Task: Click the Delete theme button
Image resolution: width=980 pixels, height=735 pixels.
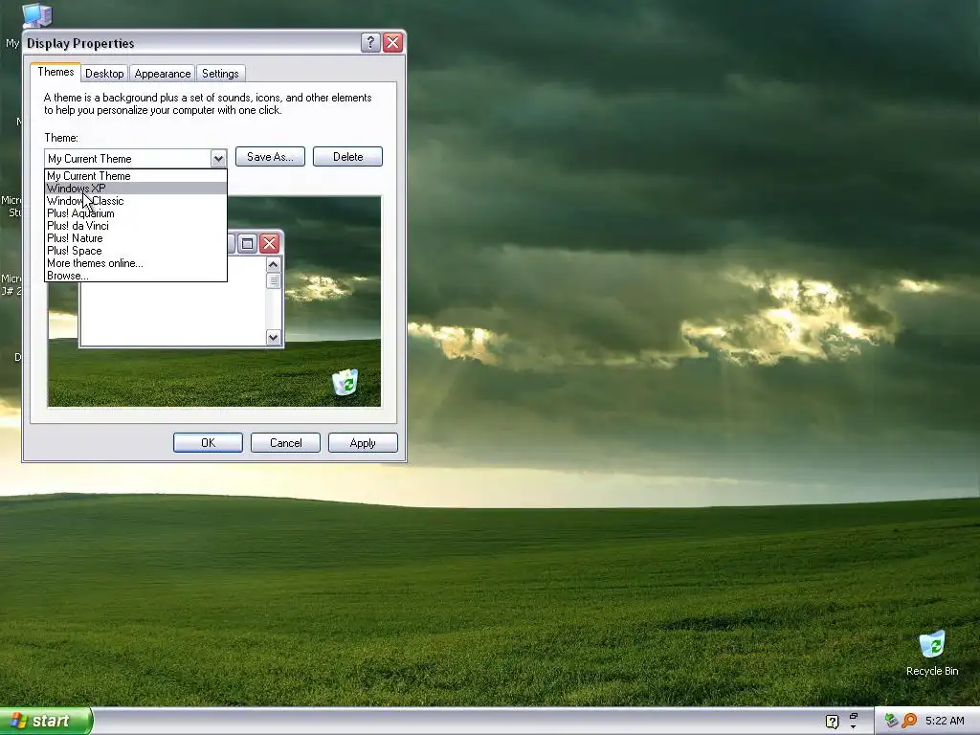Action: [x=347, y=157]
